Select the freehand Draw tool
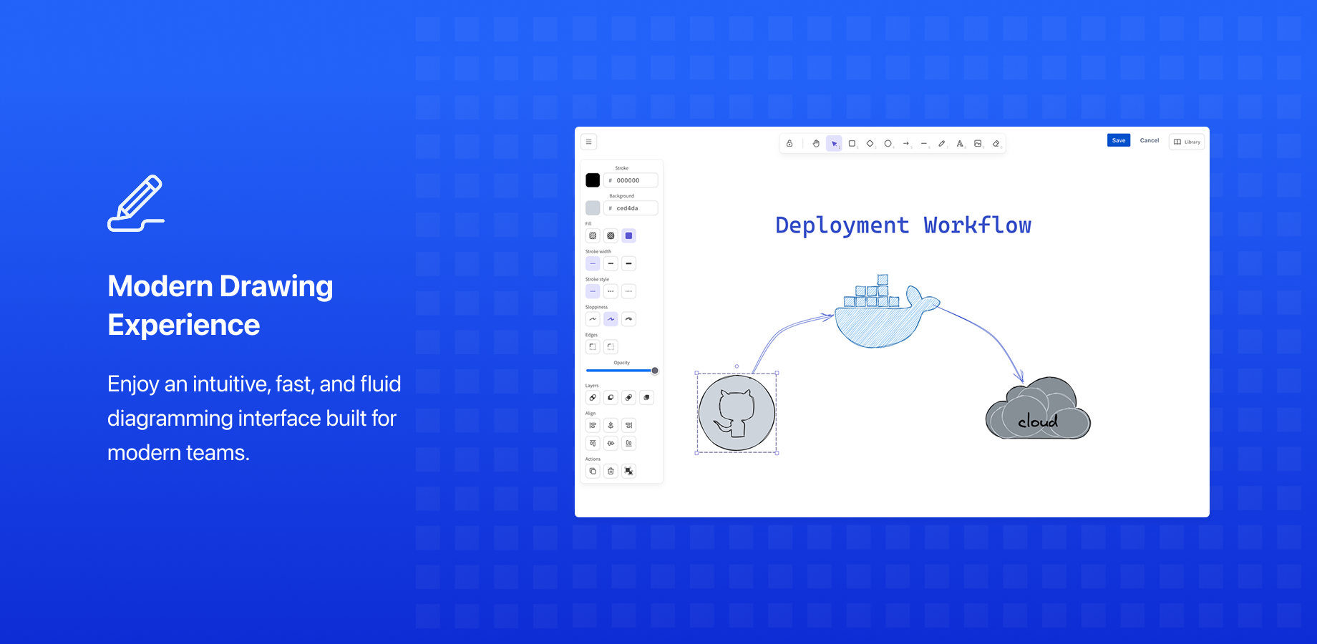 [x=942, y=143]
